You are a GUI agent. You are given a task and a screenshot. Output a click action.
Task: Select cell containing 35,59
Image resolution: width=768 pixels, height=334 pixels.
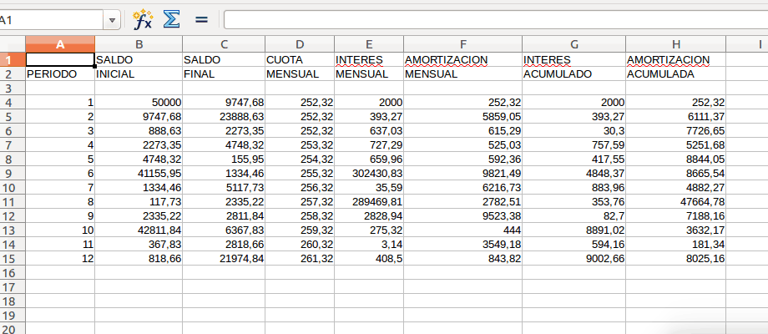pos(369,188)
